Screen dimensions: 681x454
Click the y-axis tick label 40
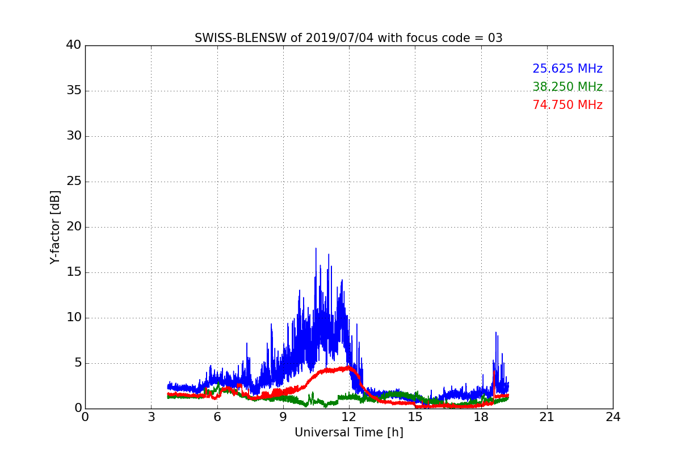pyautogui.click(x=74, y=45)
